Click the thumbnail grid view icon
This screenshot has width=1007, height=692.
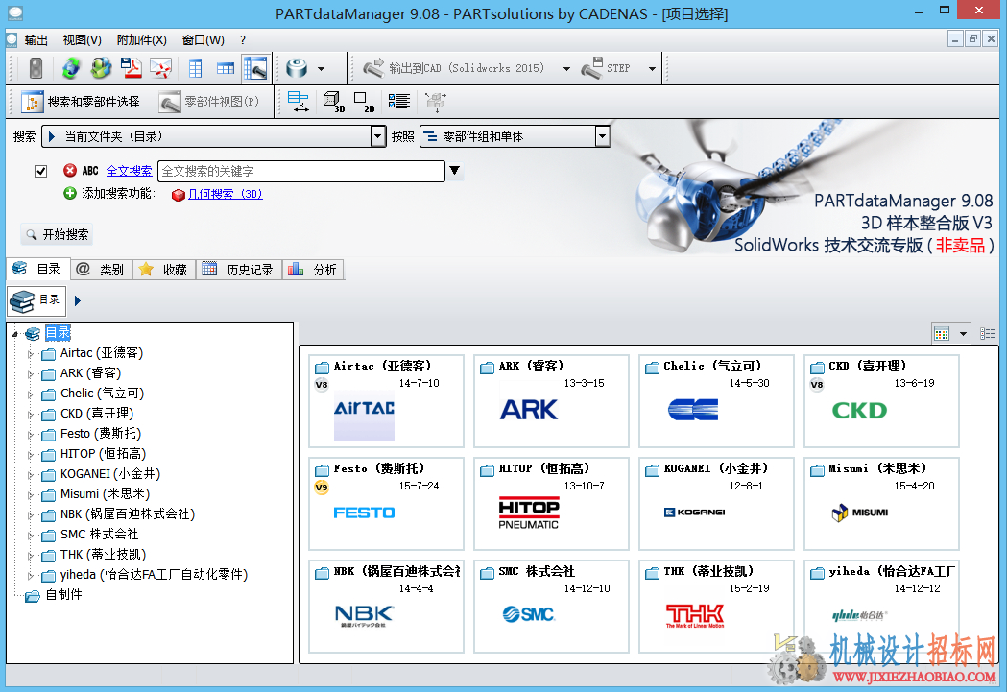coord(942,333)
